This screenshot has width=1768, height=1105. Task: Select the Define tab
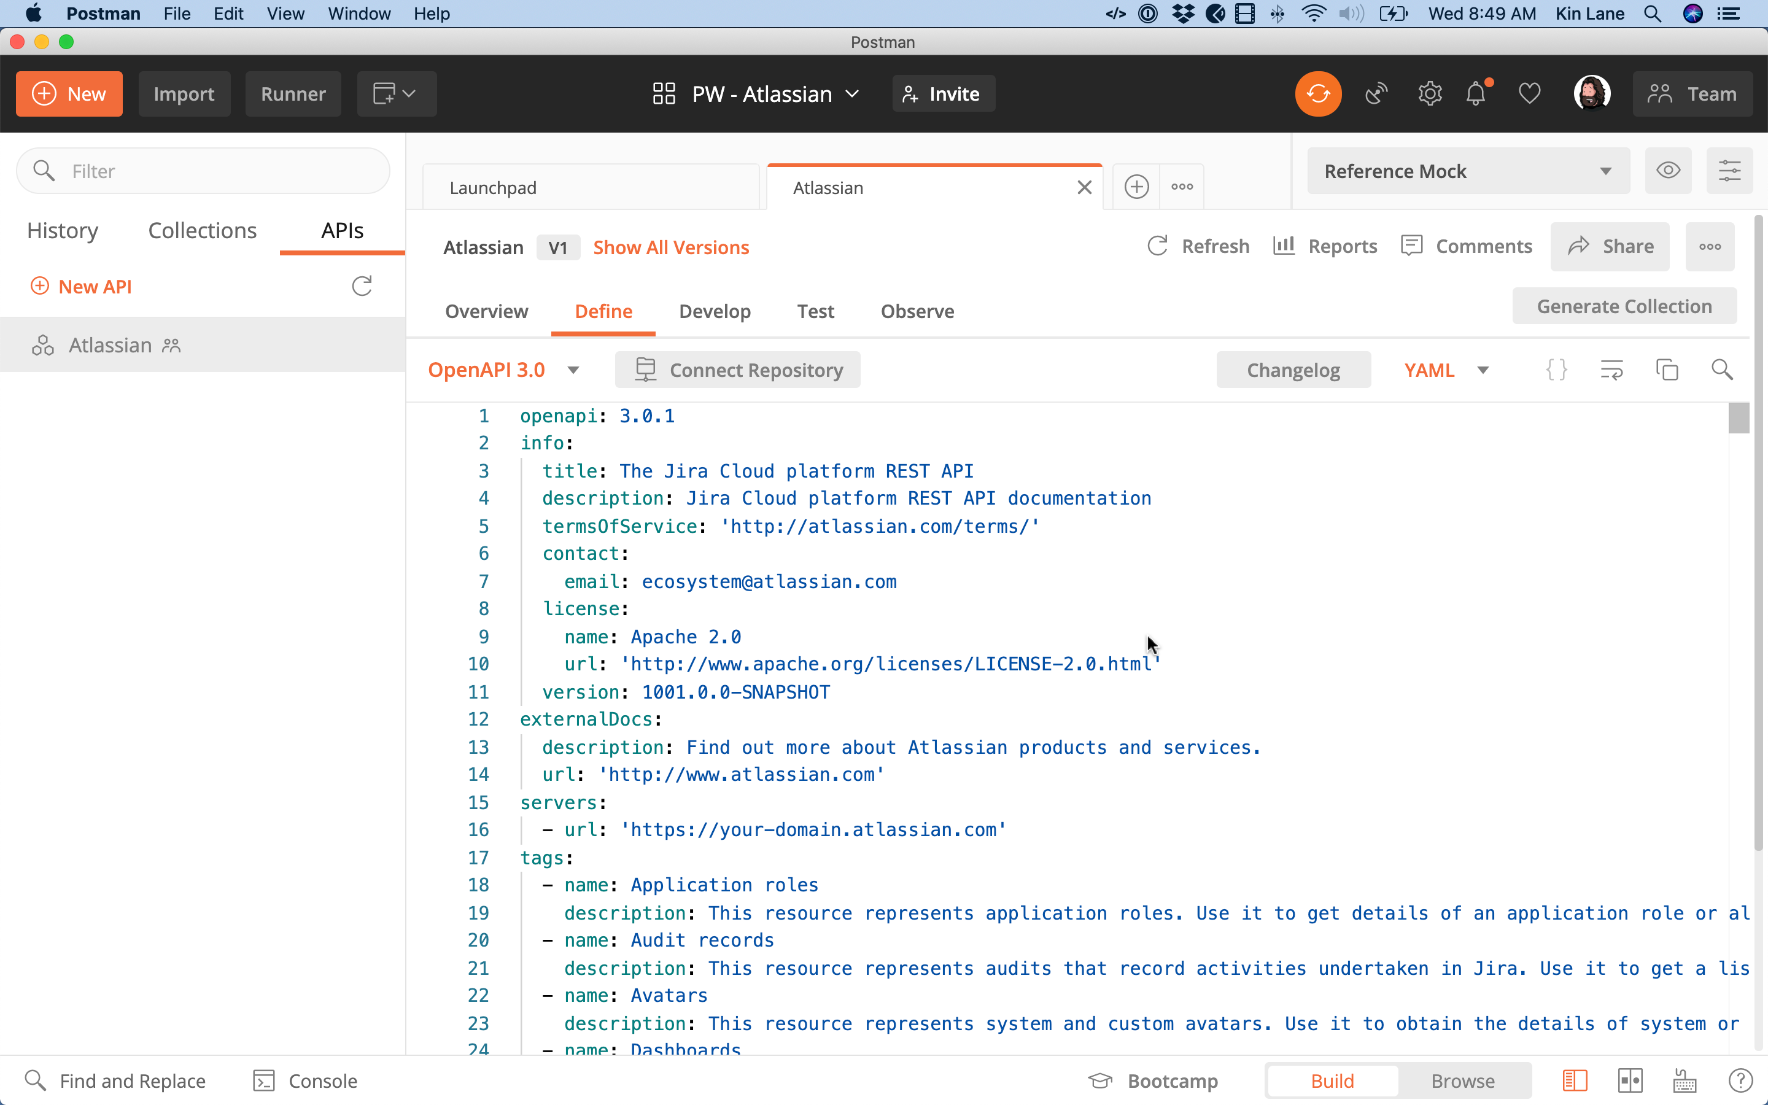click(x=603, y=311)
